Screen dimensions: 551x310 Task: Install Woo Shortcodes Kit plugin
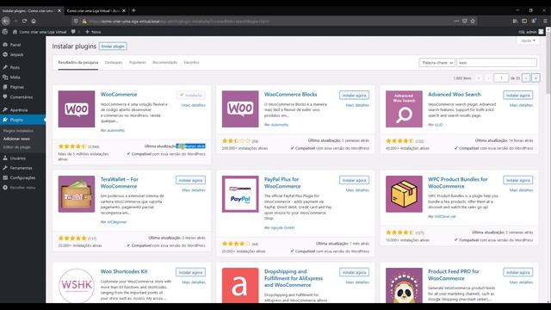click(x=190, y=272)
